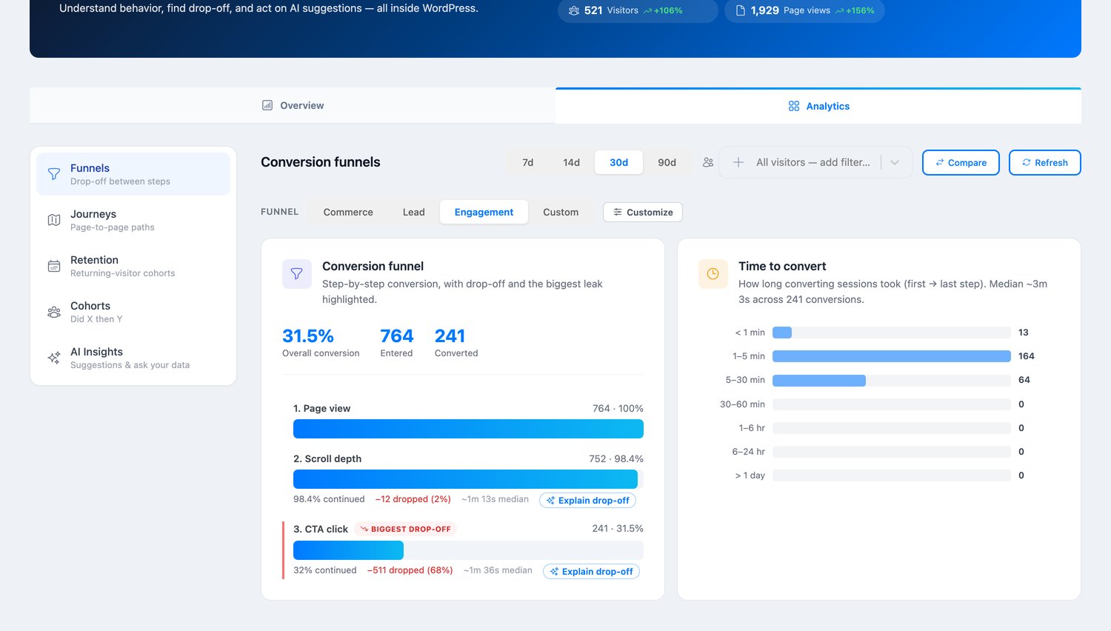Click the 5–30 min time-to-convert bar

click(819, 380)
